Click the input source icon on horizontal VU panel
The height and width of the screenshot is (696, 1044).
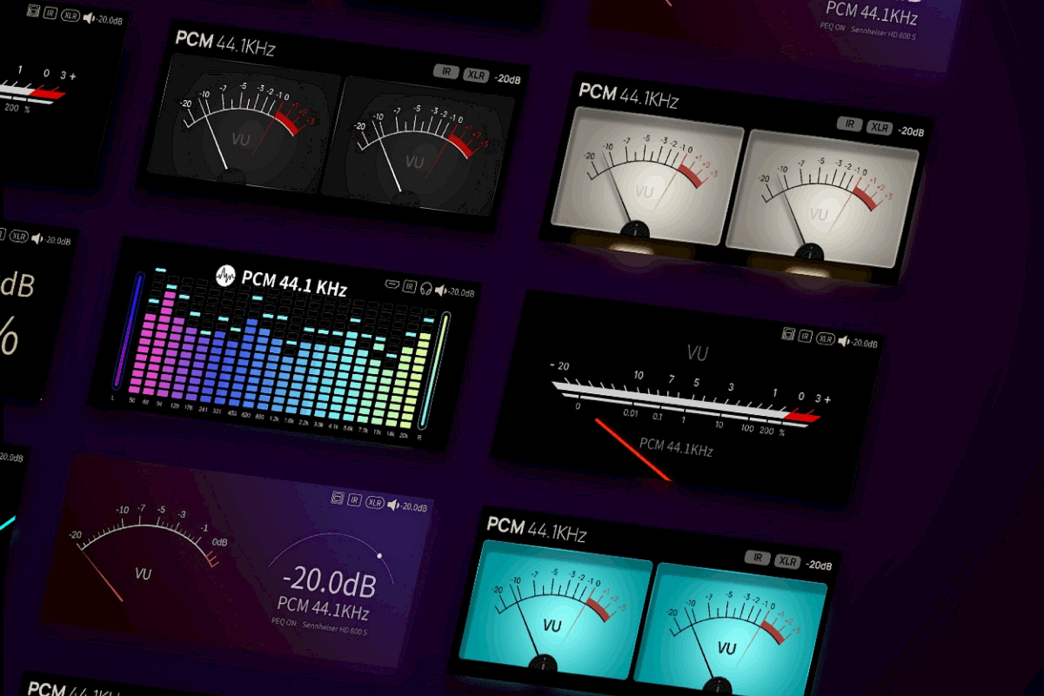click(788, 333)
